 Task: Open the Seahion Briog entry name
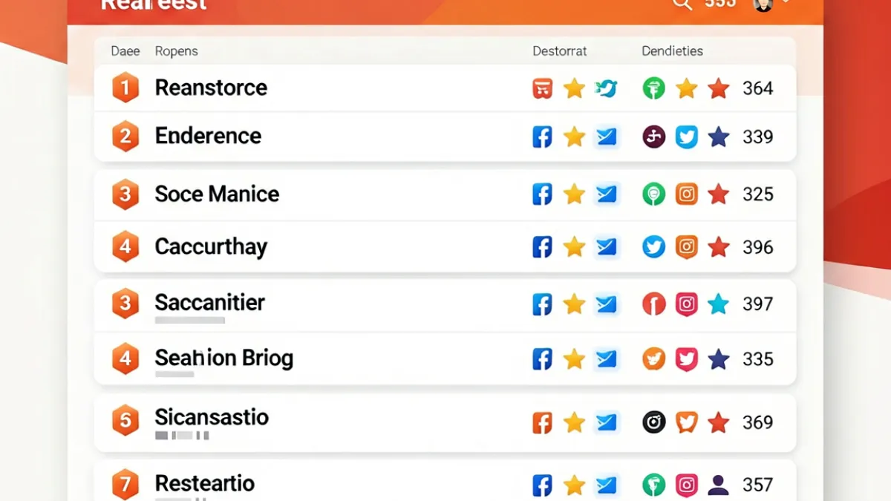[224, 358]
